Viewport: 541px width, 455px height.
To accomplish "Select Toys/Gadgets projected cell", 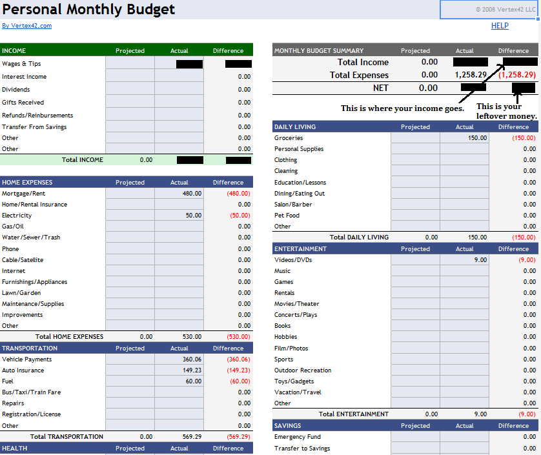I will click(415, 381).
